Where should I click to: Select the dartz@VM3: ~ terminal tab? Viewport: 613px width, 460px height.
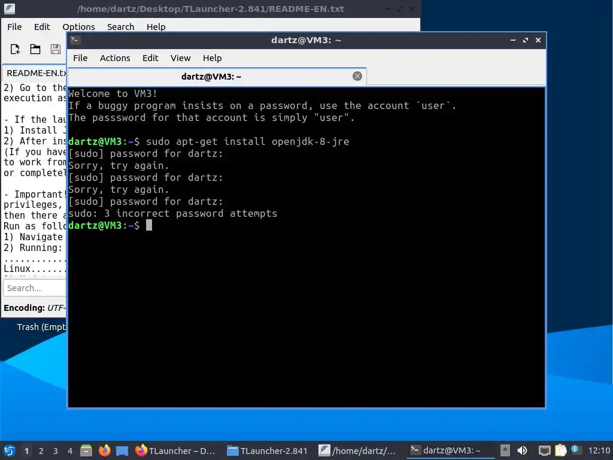(217, 77)
